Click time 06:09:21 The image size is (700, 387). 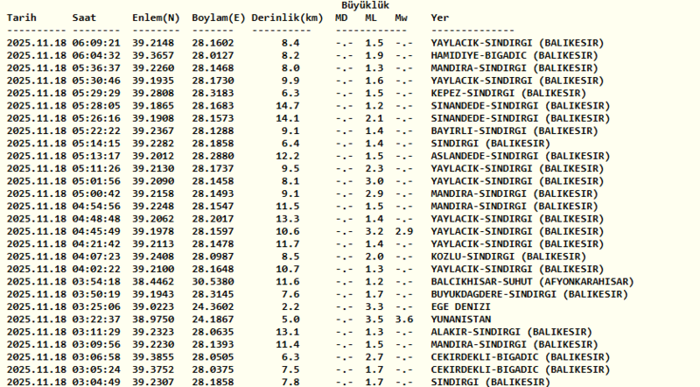pos(96,43)
